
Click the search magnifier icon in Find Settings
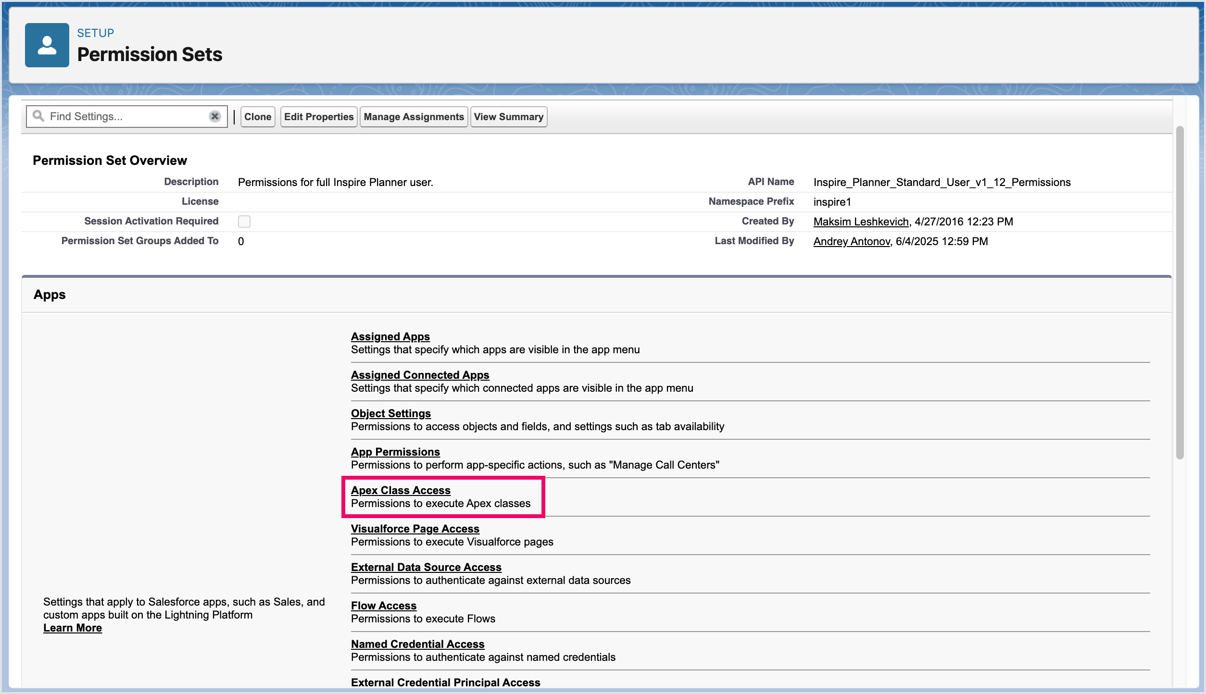(38, 116)
